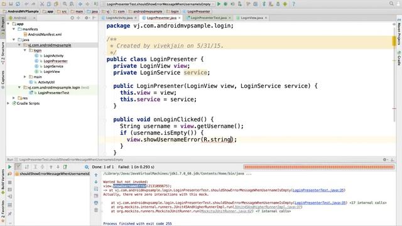
Task: Toggle the Favorites tool window side tab
Action: pyautogui.click(x=3, y=211)
